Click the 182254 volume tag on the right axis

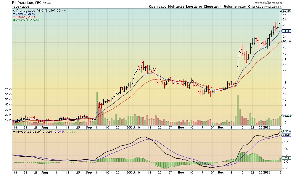coord(287,116)
